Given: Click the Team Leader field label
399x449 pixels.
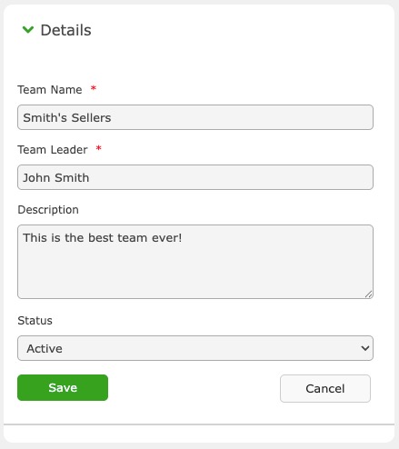Looking at the screenshot, I should click(x=53, y=150).
